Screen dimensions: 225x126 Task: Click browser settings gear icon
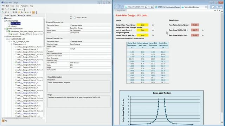pos(221,7)
